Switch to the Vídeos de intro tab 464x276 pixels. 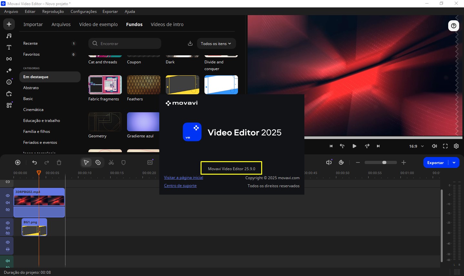point(167,24)
